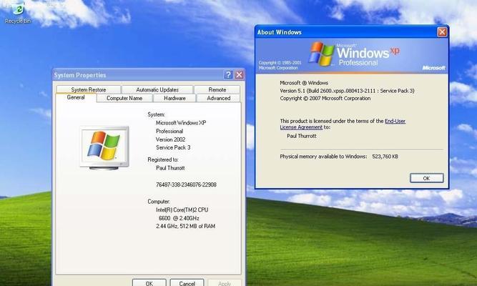The height and width of the screenshot is (286, 477).
Task: Click the 'Professional' edition text in System Properties
Action: 169,131
